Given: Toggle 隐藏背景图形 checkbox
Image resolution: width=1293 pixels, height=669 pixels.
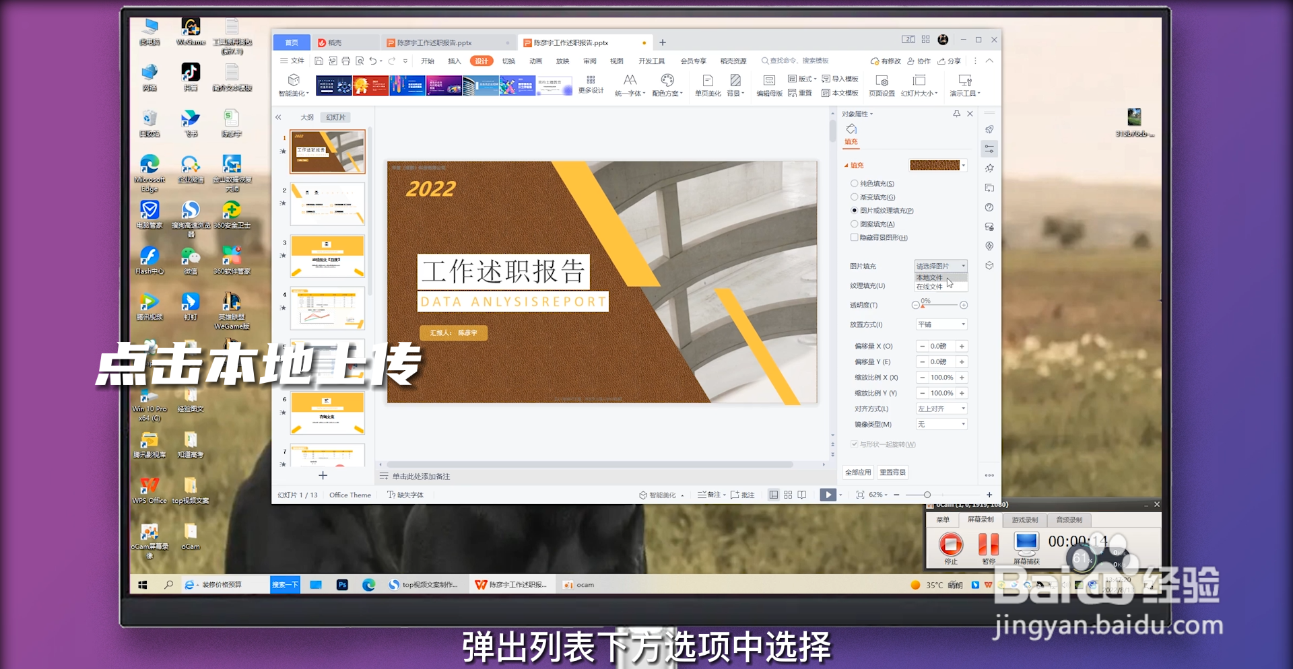Looking at the screenshot, I should tap(854, 238).
